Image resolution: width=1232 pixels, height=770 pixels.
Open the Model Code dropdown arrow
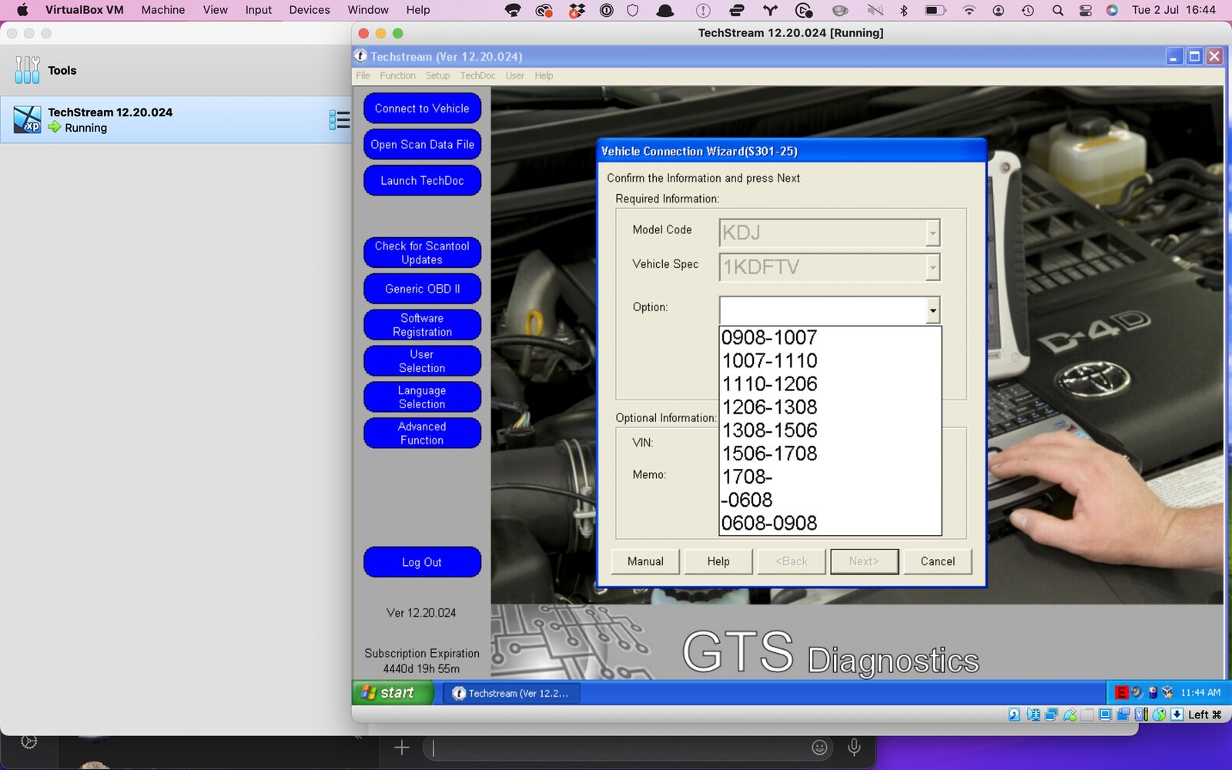pyautogui.click(x=932, y=233)
